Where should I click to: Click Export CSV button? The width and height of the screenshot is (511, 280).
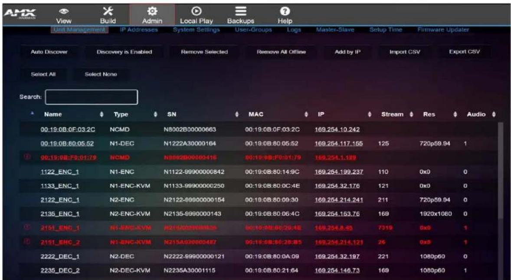465,52
